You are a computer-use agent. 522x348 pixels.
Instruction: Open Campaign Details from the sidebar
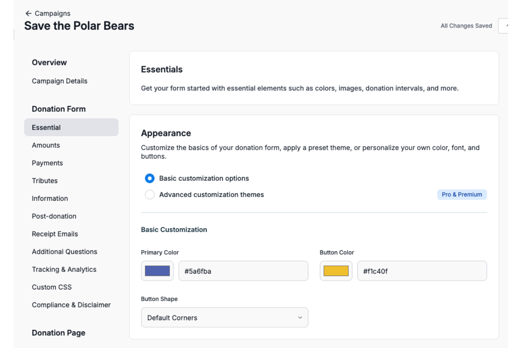tap(59, 81)
